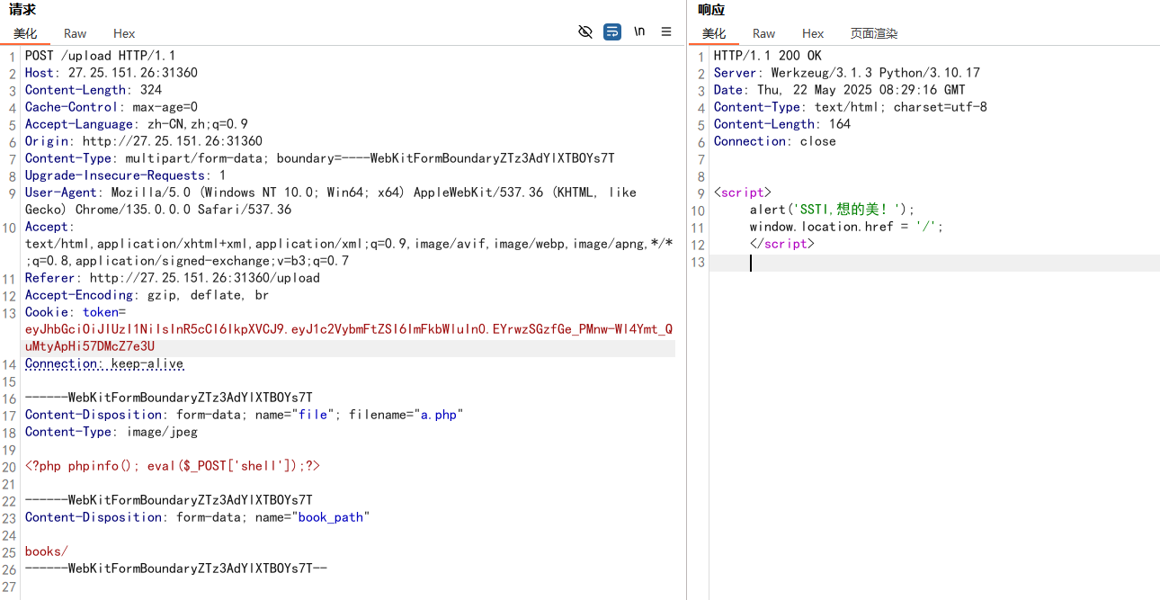The width and height of the screenshot is (1160, 600).
Task: Place cursor on empty response line 13
Action: 934,263
